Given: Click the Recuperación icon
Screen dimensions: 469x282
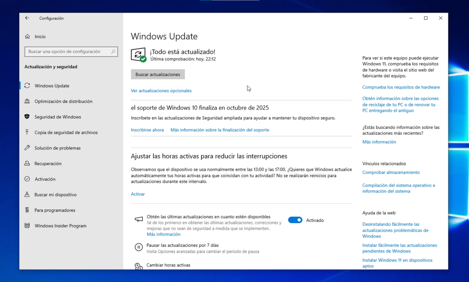Looking at the screenshot, I should [27, 164].
